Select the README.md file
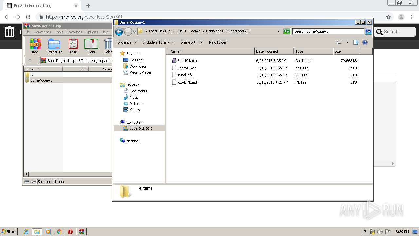419x236 pixels. point(187,82)
